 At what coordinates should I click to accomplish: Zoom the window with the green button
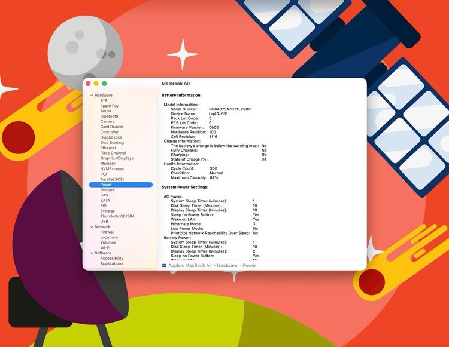[104, 84]
